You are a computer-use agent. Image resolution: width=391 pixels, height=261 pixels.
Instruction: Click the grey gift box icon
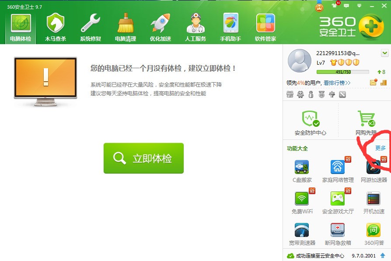tap(290, 94)
